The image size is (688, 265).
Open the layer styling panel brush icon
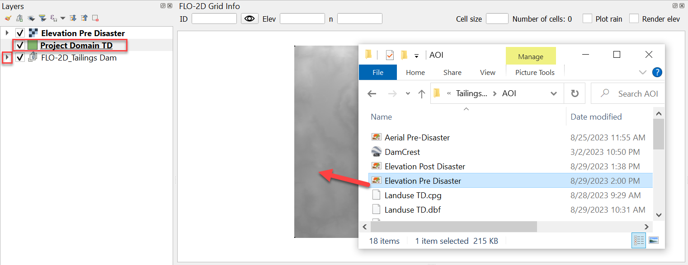tap(8, 19)
